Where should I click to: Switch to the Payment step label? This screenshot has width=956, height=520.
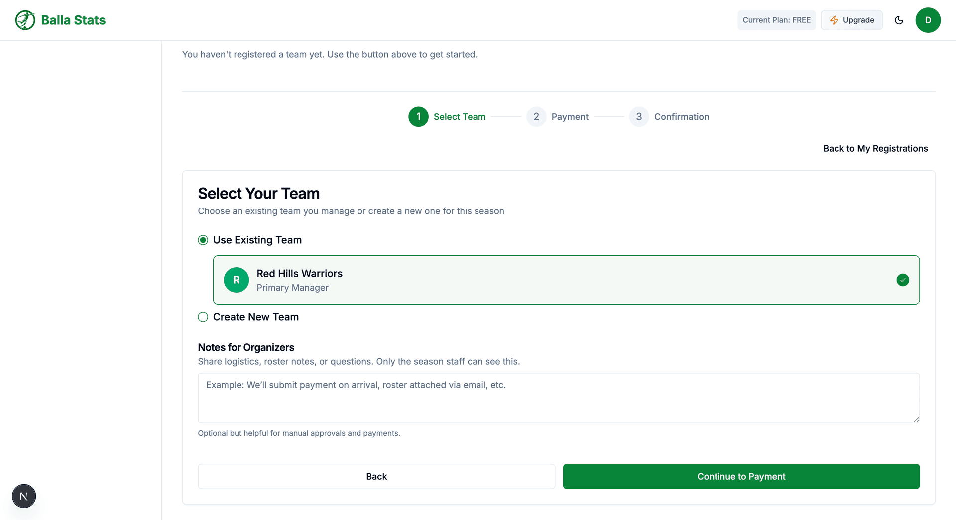click(x=570, y=116)
